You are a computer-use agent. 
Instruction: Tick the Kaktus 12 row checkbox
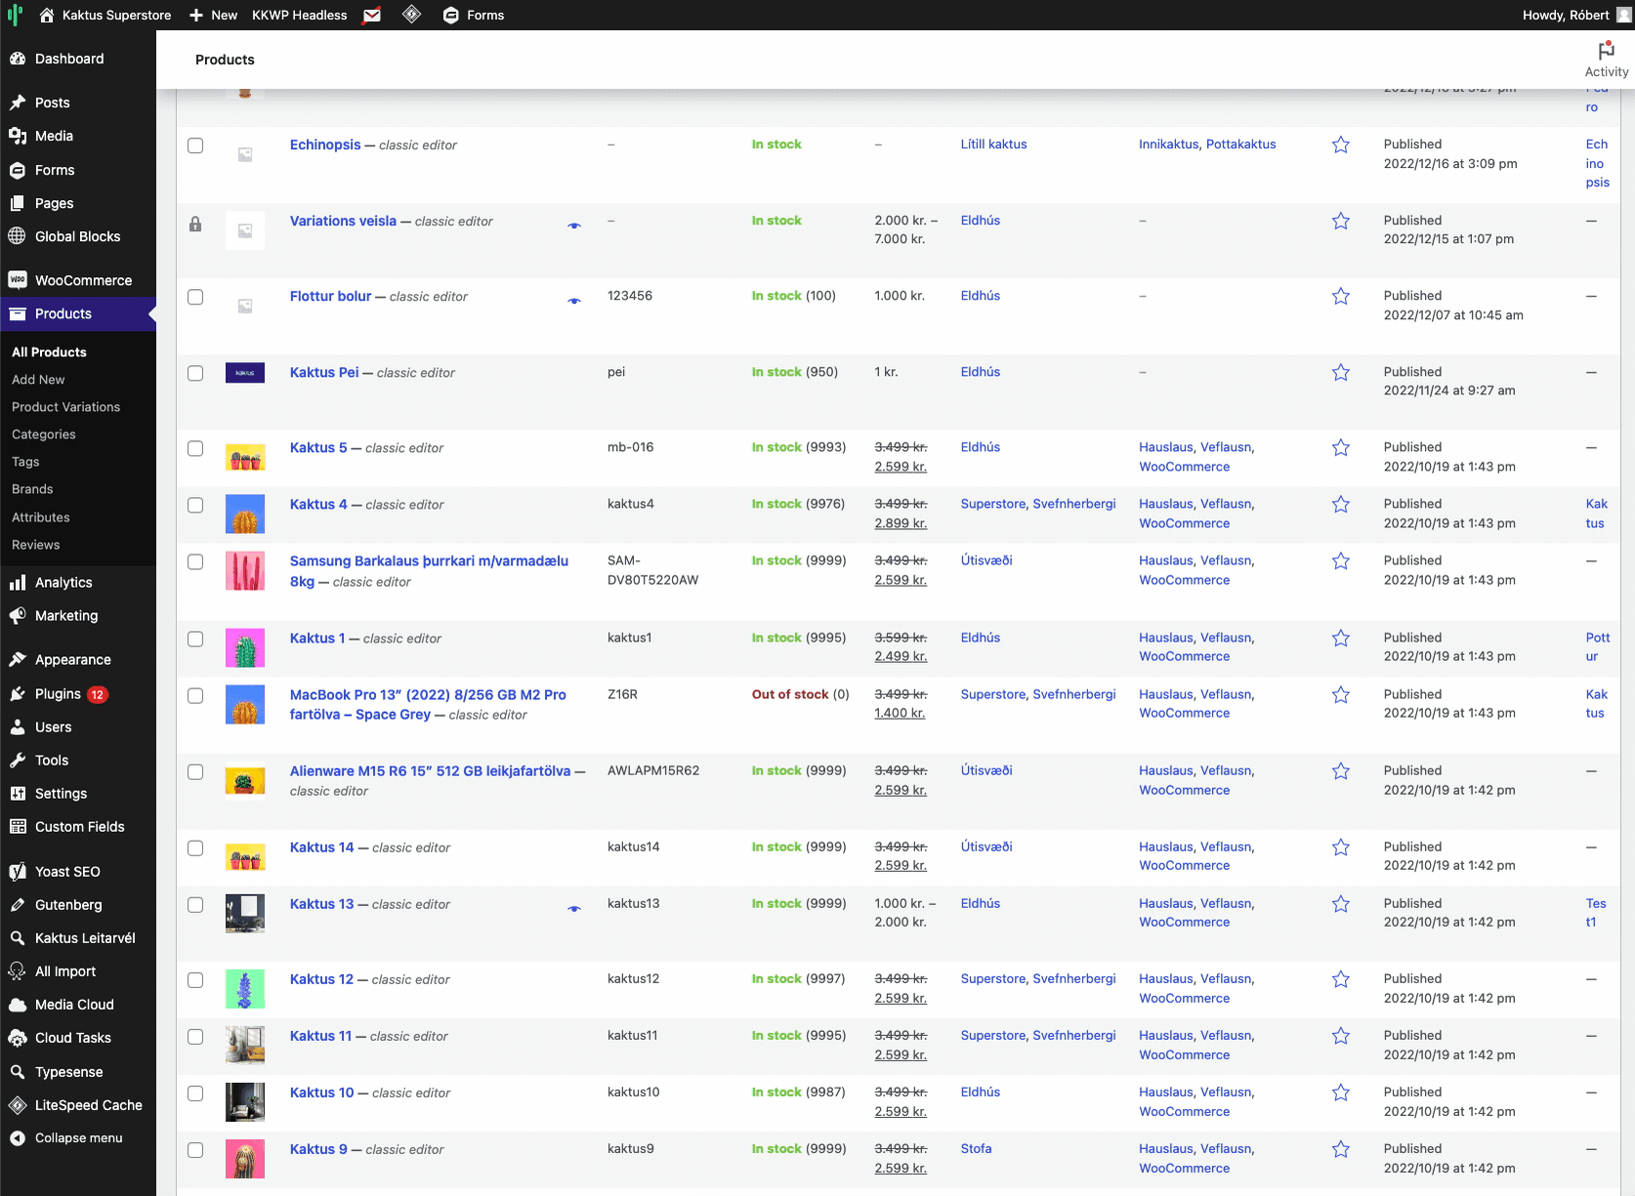point(195,980)
